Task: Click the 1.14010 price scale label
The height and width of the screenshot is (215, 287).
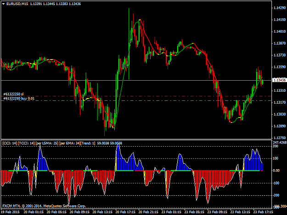Action: pyautogui.click(x=280, y=32)
